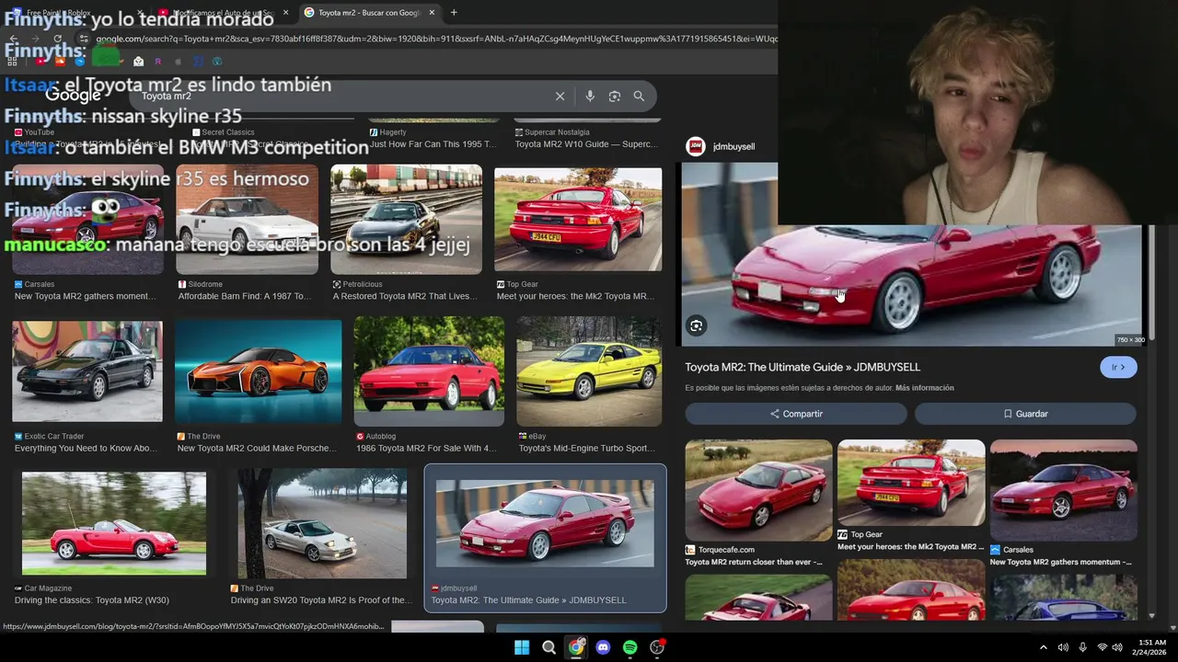Viewport: 1178px width, 662px height.
Task: Open site information icon in address bar
Action: (84, 39)
